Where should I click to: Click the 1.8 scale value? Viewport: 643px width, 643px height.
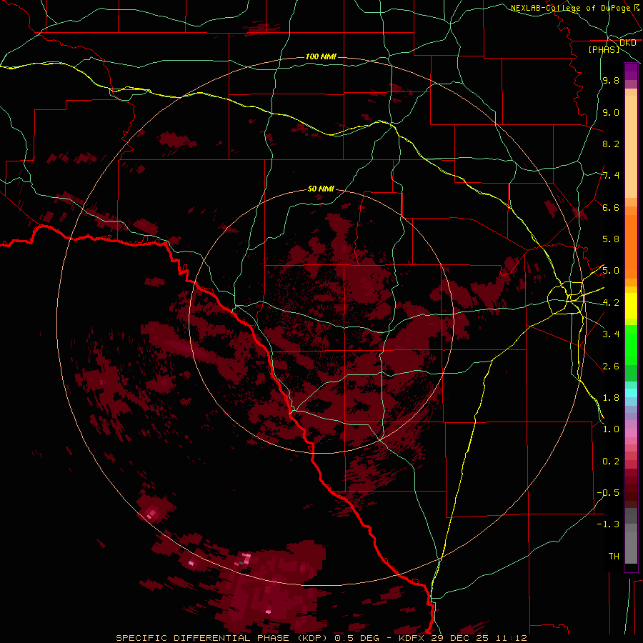(x=611, y=398)
